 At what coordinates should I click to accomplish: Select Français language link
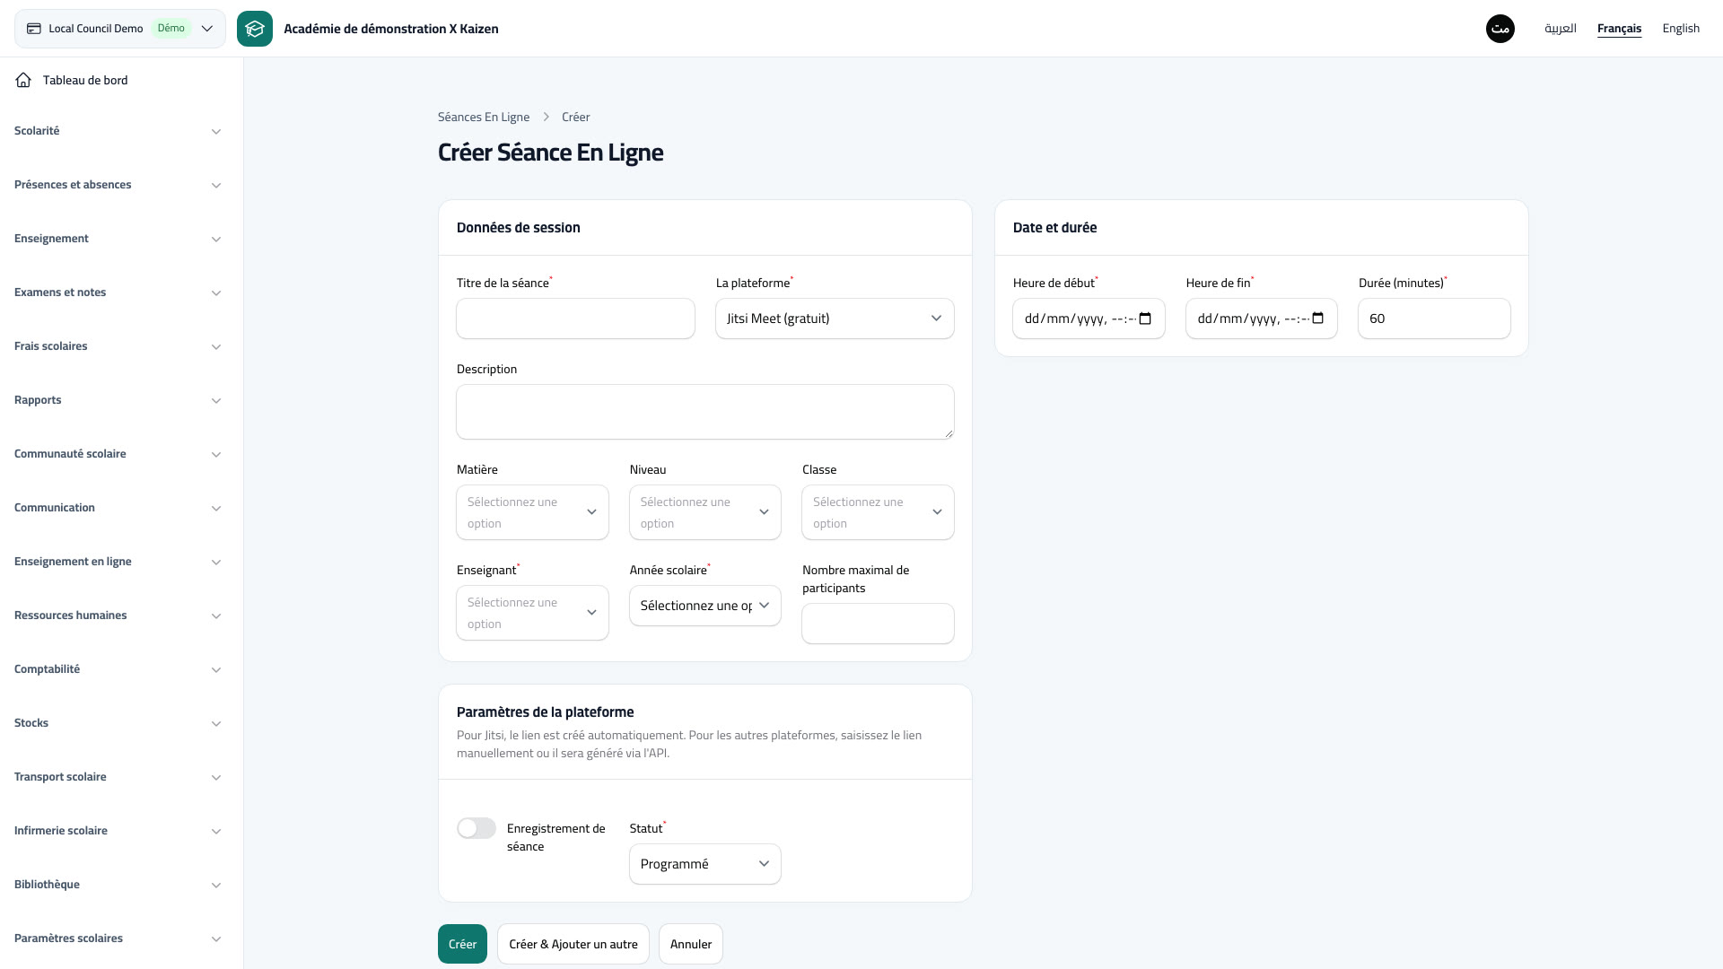pyautogui.click(x=1619, y=29)
